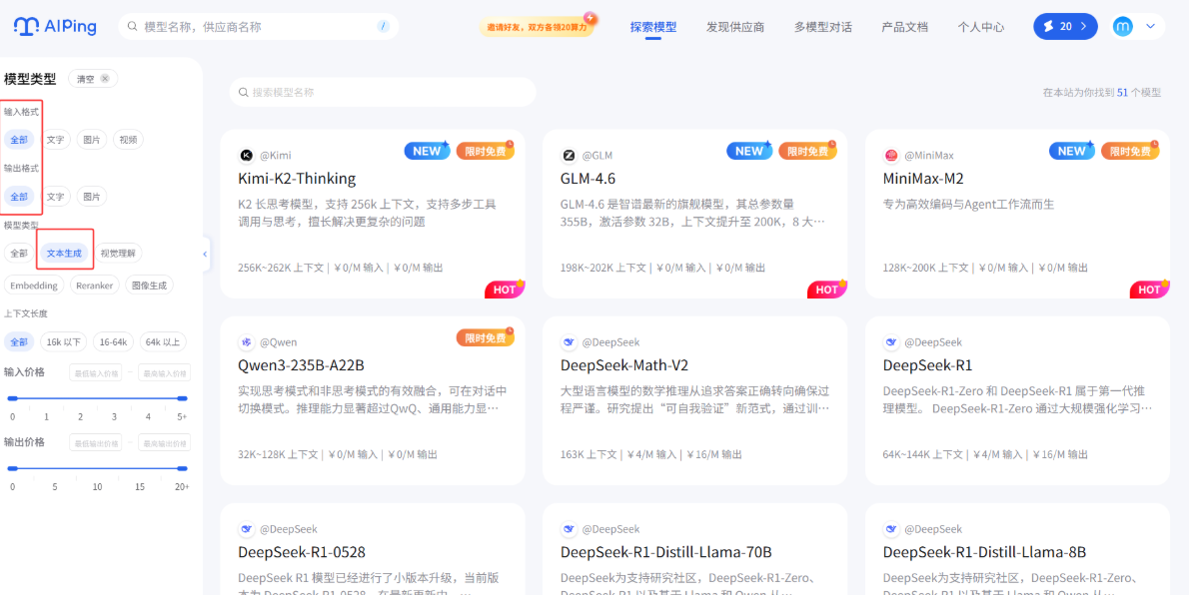The height and width of the screenshot is (596, 1189).
Task: Select the 16k以下 context length filter
Action: (62, 341)
